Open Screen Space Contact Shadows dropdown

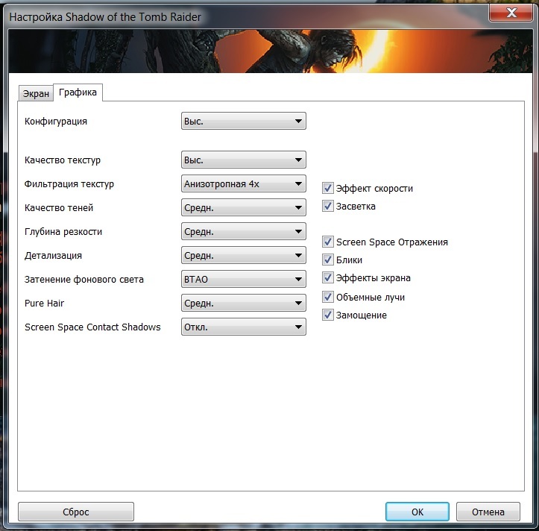click(x=243, y=327)
